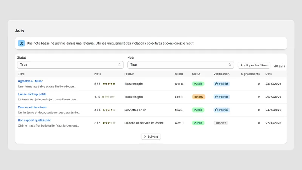The image size is (302, 170).
Task: Click three-star rating of Alex D.'s review
Action: [x=109, y=123]
